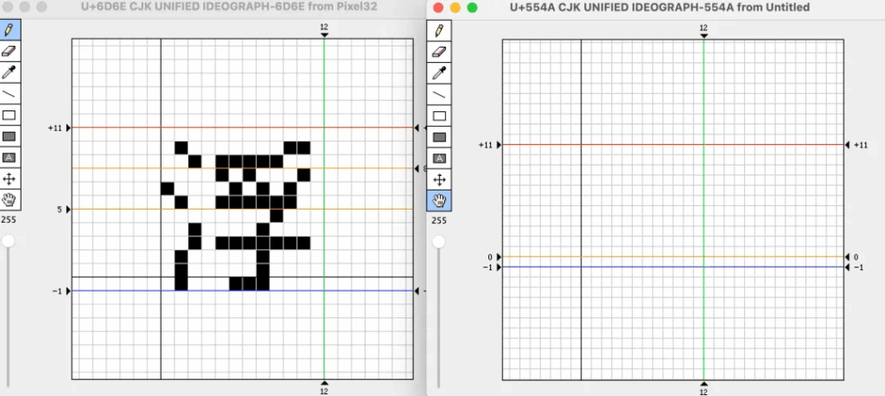The height and width of the screenshot is (396, 885).
Task: Click the green zoom button of the Untitled window
Action: pyautogui.click(x=472, y=8)
